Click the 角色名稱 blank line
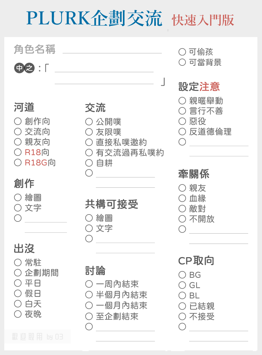This screenshot has width=262, height=355. point(112,53)
